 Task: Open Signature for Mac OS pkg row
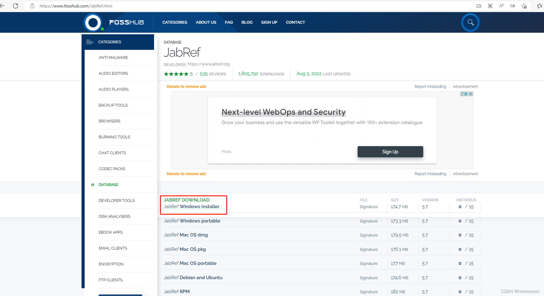[x=369, y=250]
